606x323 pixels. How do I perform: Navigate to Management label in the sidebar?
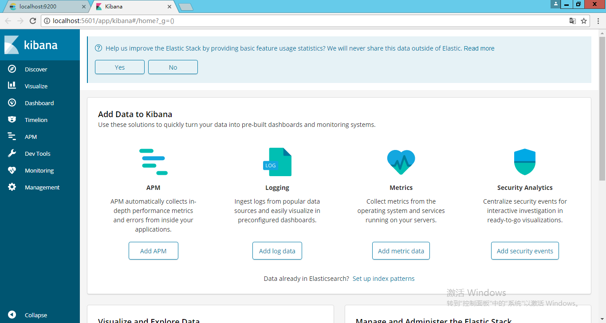[42, 187]
